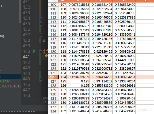Viewport: 154px width, 114px height.
Task: Click the 0.1234939759 cell in highlighted row 126
Action: (78, 77)
